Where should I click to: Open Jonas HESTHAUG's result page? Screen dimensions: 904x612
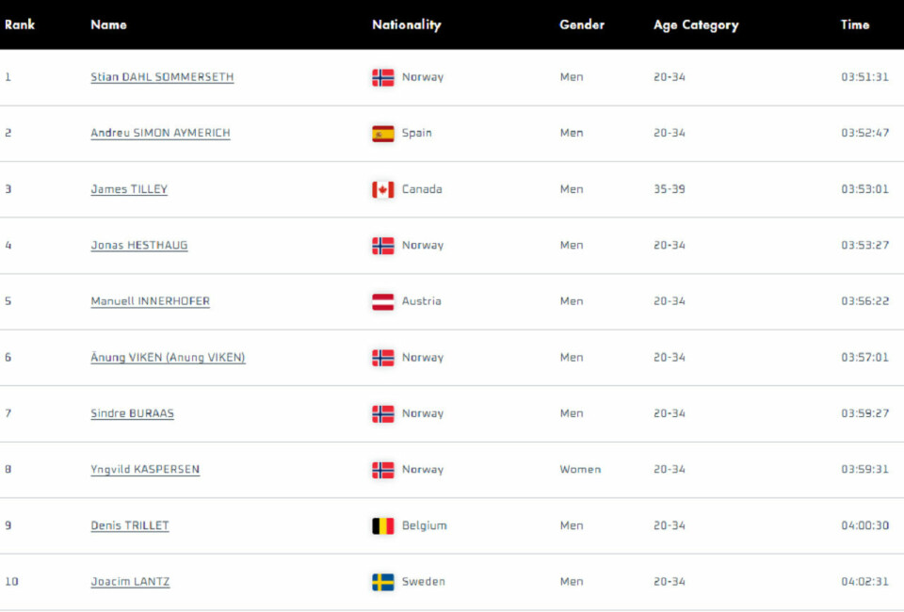pos(139,245)
